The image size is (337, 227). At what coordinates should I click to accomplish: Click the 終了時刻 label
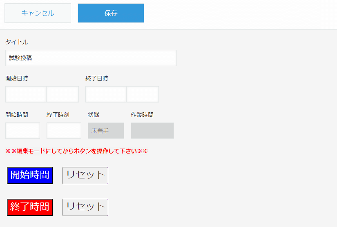click(x=58, y=115)
